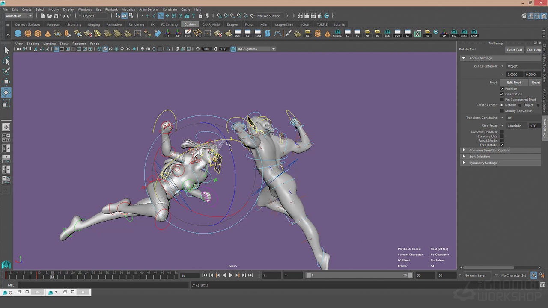Click the Edit Pivot button
This screenshot has width=548, height=308.
point(514,82)
